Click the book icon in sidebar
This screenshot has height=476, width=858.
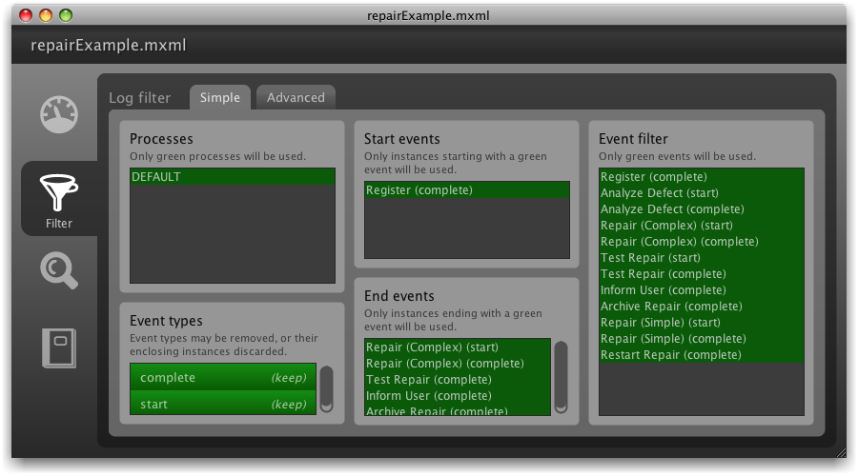click(x=59, y=347)
